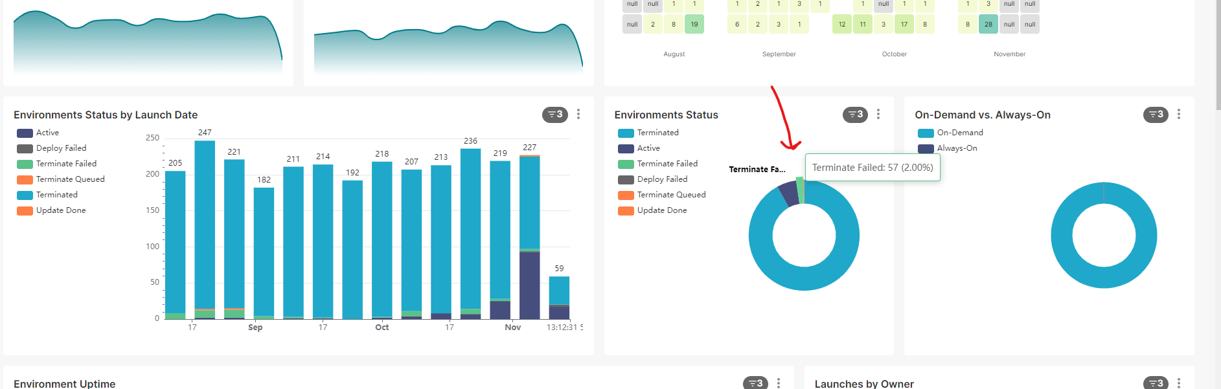
Task: Open filter badge on Environments Status by Launch Date
Action: click(x=554, y=115)
